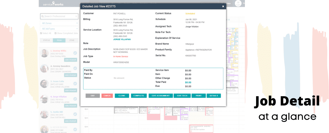Click ADD PICKUP under Dontay Willis

[x=71, y=60]
